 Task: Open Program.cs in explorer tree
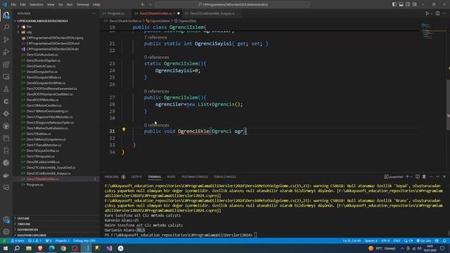tap(34, 185)
